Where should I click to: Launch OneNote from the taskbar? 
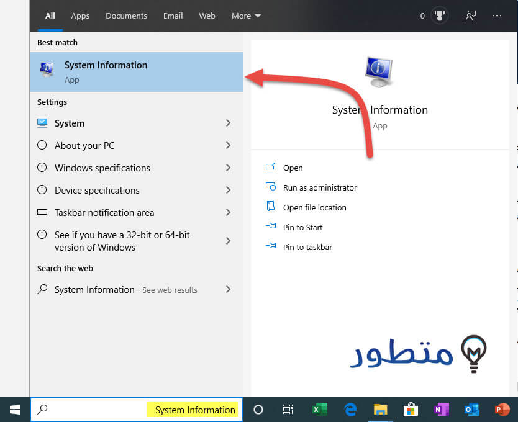click(441, 410)
